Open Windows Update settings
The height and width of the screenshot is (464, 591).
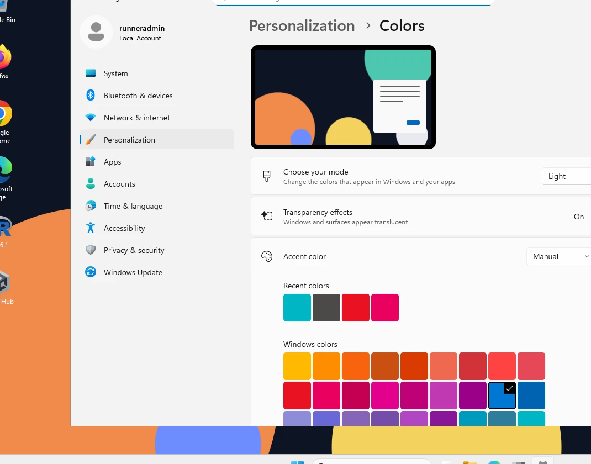tap(156, 272)
